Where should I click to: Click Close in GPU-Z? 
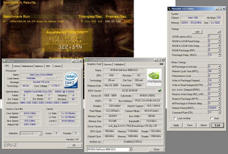[156, 149]
